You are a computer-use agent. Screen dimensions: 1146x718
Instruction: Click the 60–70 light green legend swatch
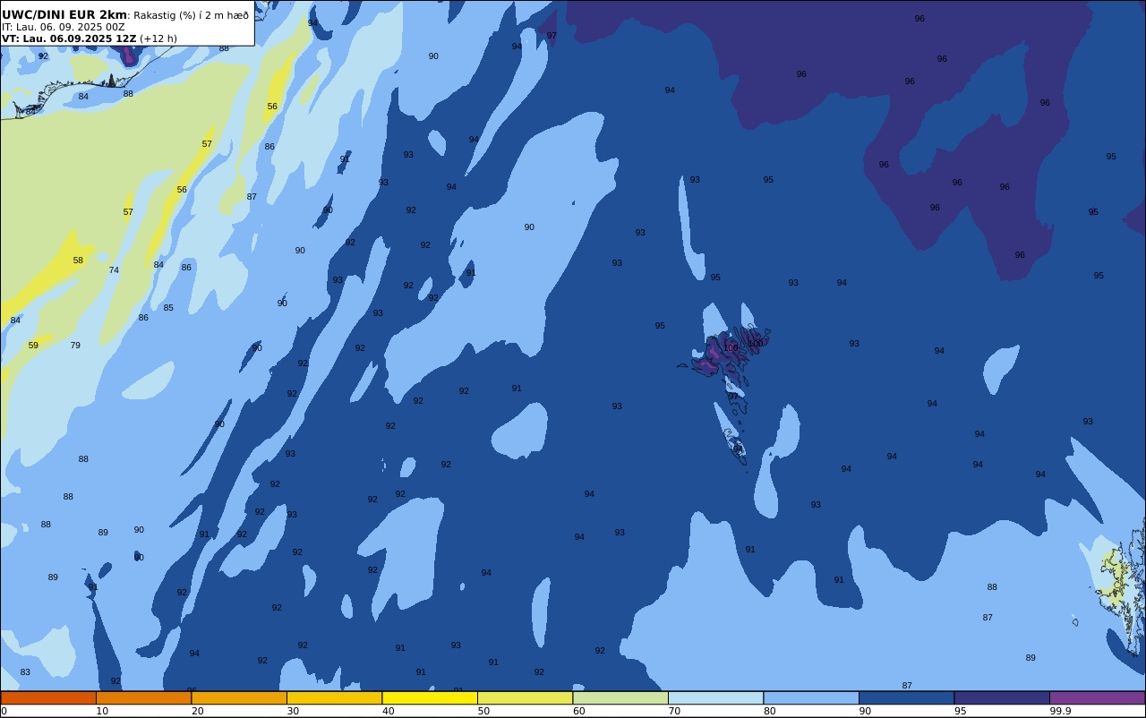pos(620,697)
